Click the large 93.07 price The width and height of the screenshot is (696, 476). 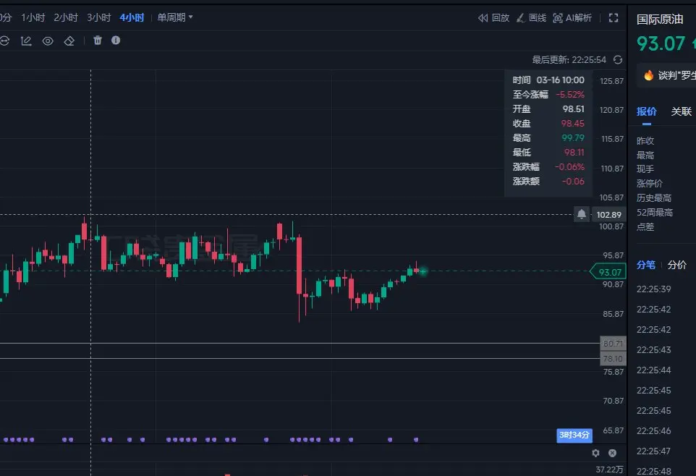click(x=661, y=43)
